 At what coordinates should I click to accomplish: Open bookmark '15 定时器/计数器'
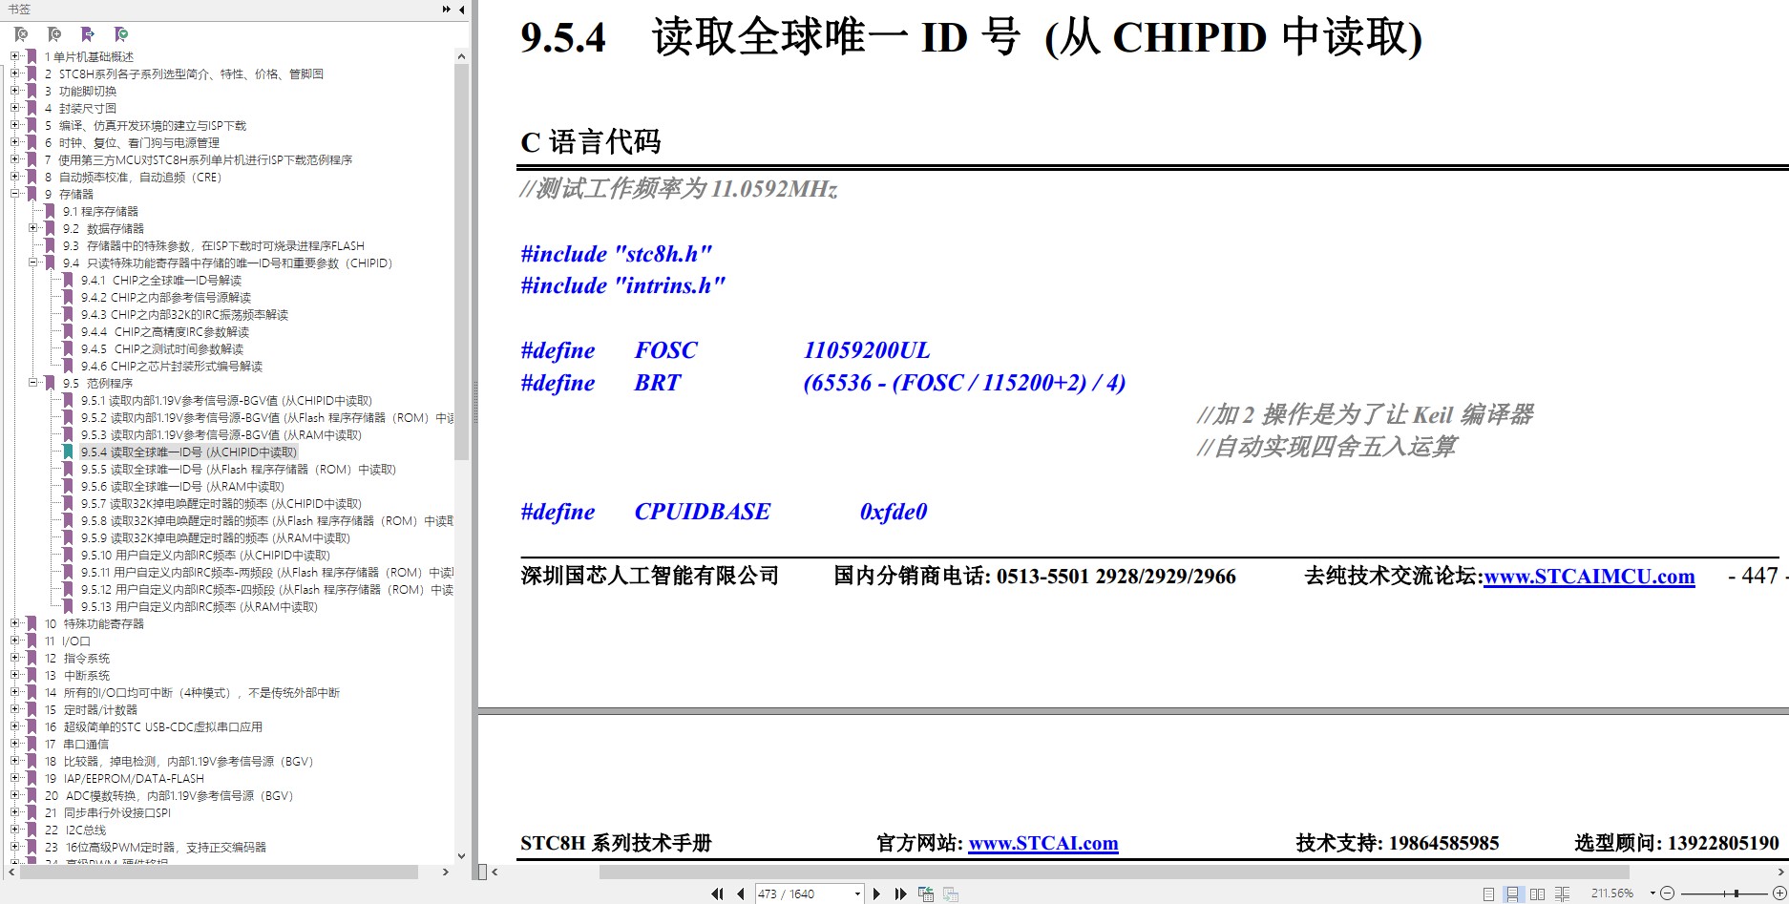click(x=91, y=709)
